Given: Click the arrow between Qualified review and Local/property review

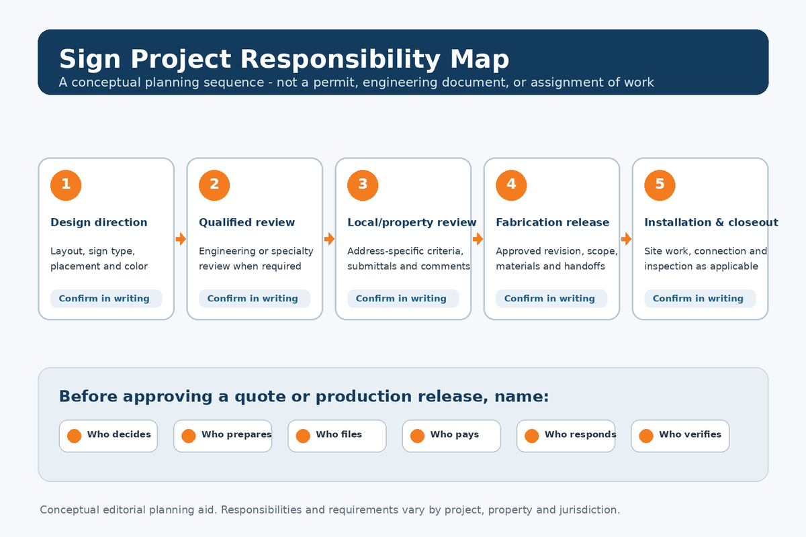Looking at the screenshot, I should point(329,239).
